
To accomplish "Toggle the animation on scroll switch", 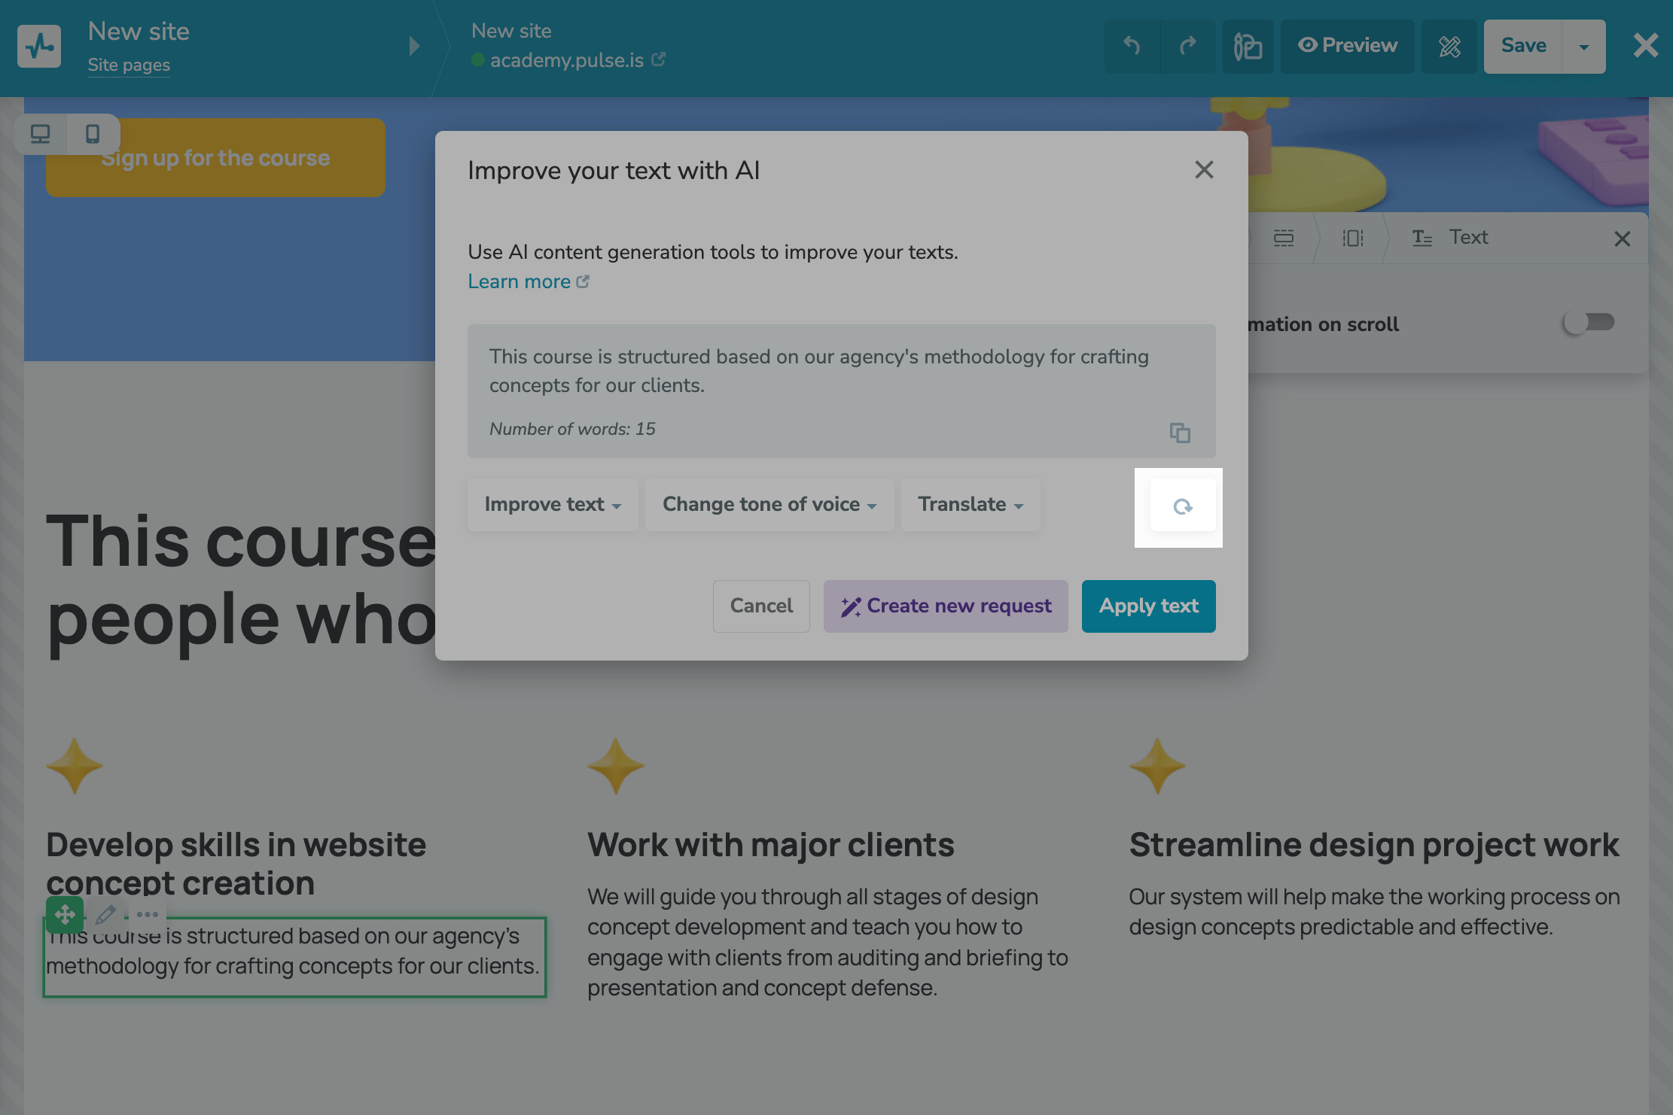I will (1588, 323).
